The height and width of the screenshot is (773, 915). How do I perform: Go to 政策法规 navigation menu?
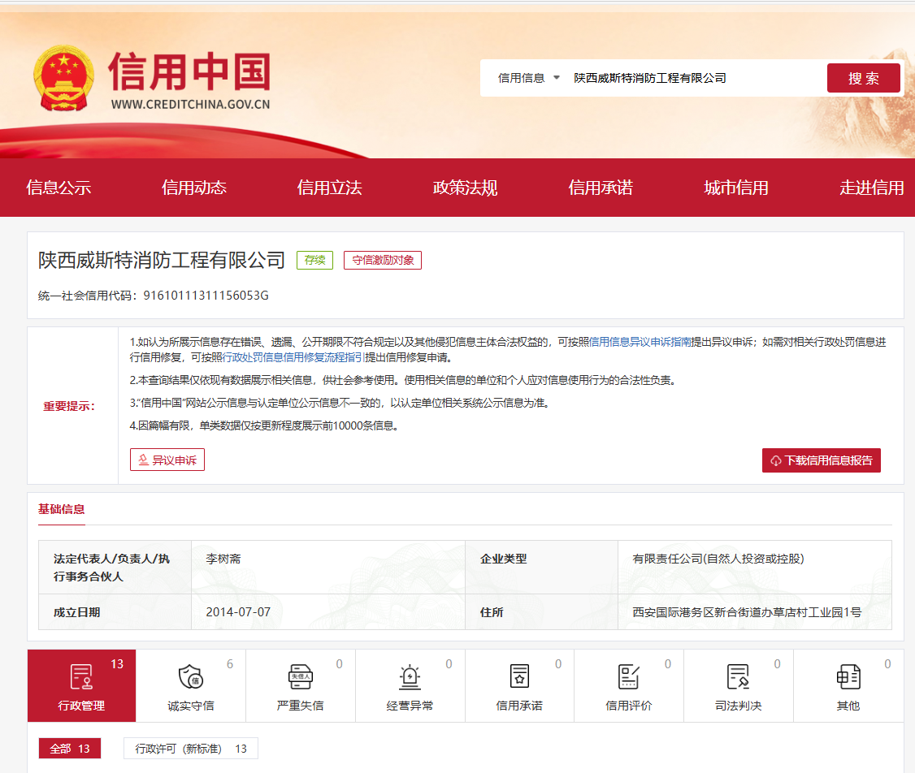click(x=465, y=188)
